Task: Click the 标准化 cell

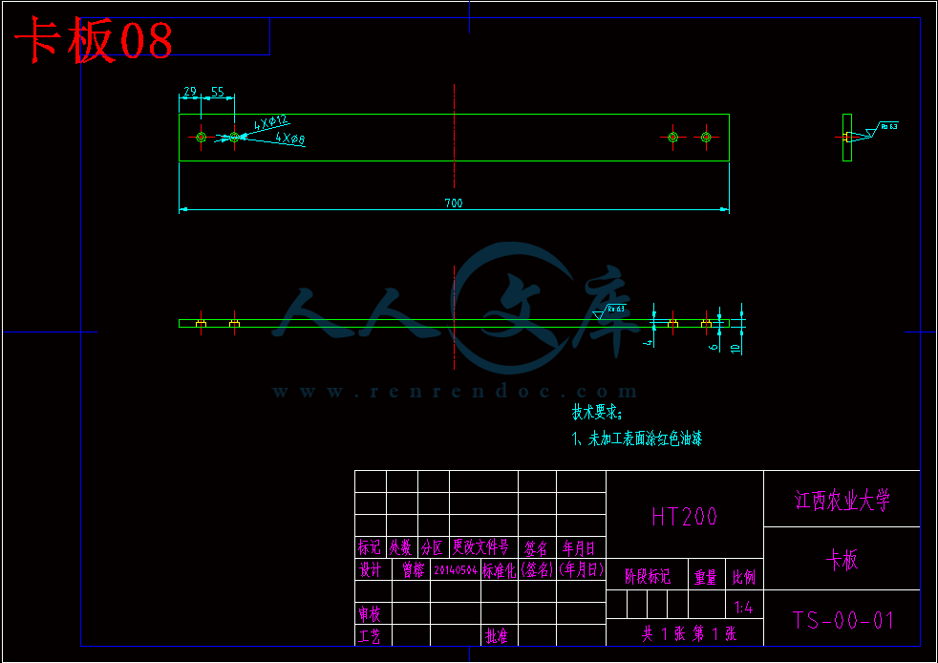Action: coord(499,570)
